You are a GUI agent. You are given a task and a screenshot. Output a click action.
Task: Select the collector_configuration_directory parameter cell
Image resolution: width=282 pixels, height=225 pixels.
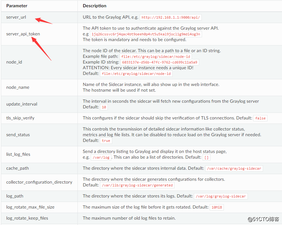click(39, 182)
